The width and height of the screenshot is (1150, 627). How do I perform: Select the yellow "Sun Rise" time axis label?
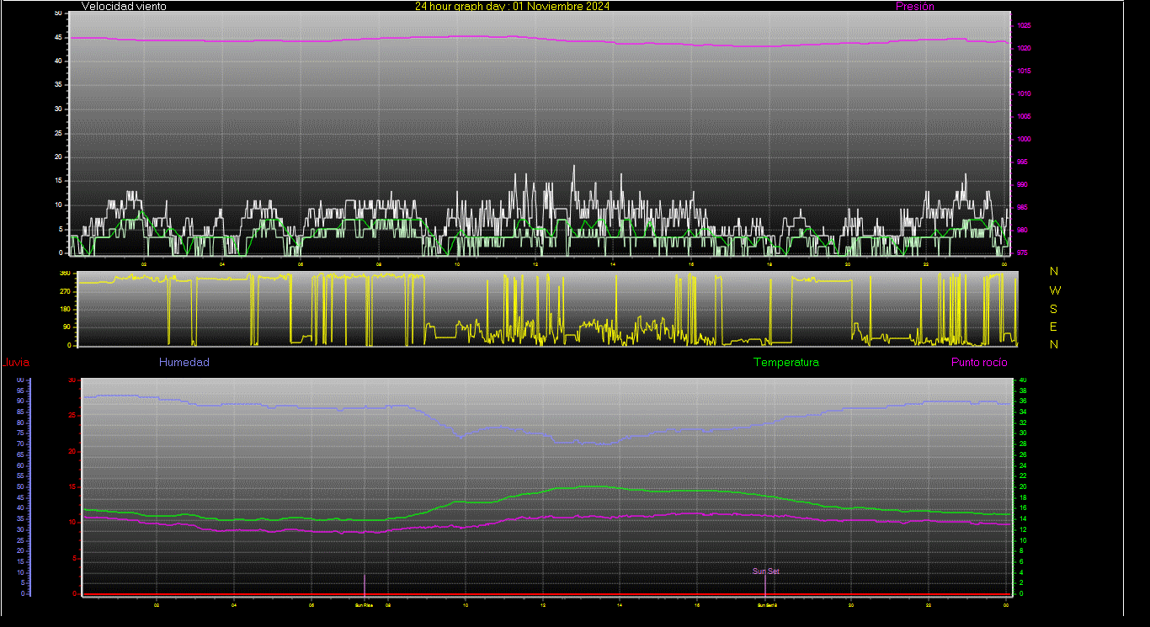pyautogui.click(x=364, y=604)
